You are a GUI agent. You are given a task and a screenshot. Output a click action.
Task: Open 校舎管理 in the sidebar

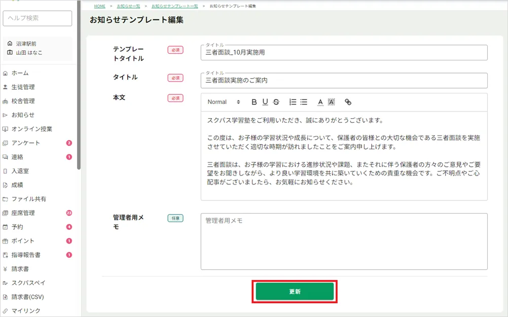pos(23,101)
